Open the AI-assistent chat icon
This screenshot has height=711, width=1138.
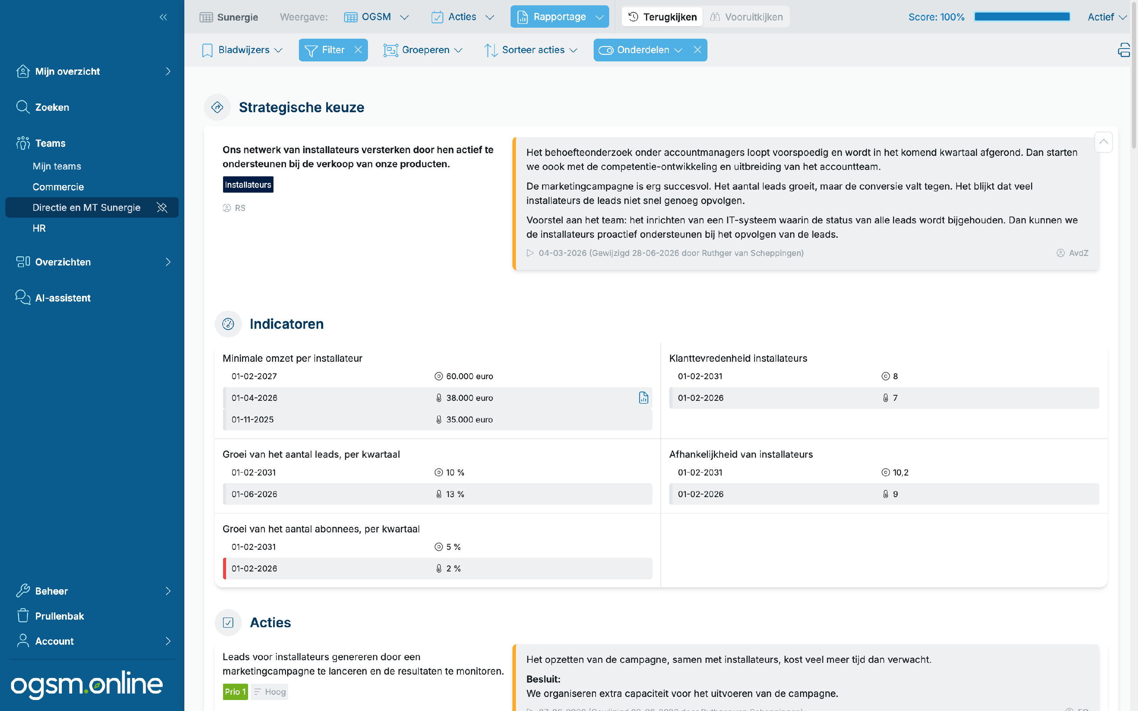click(x=23, y=298)
